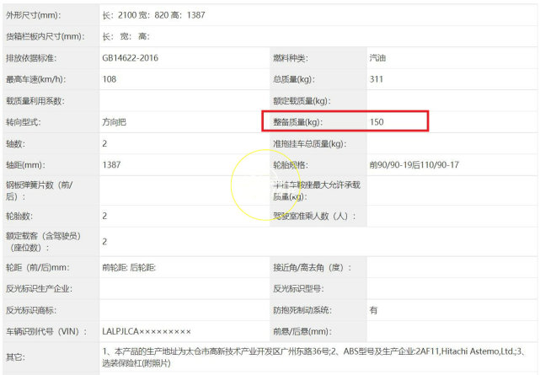This screenshot has height=375, width=540.
Task: Click the 反光标识型号 label cell
Action: [296, 287]
